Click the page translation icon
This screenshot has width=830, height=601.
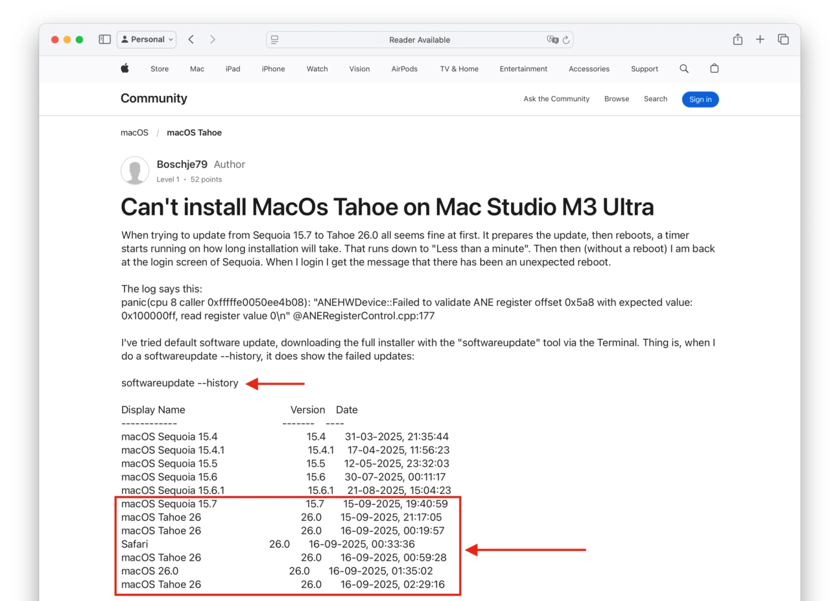(x=554, y=40)
